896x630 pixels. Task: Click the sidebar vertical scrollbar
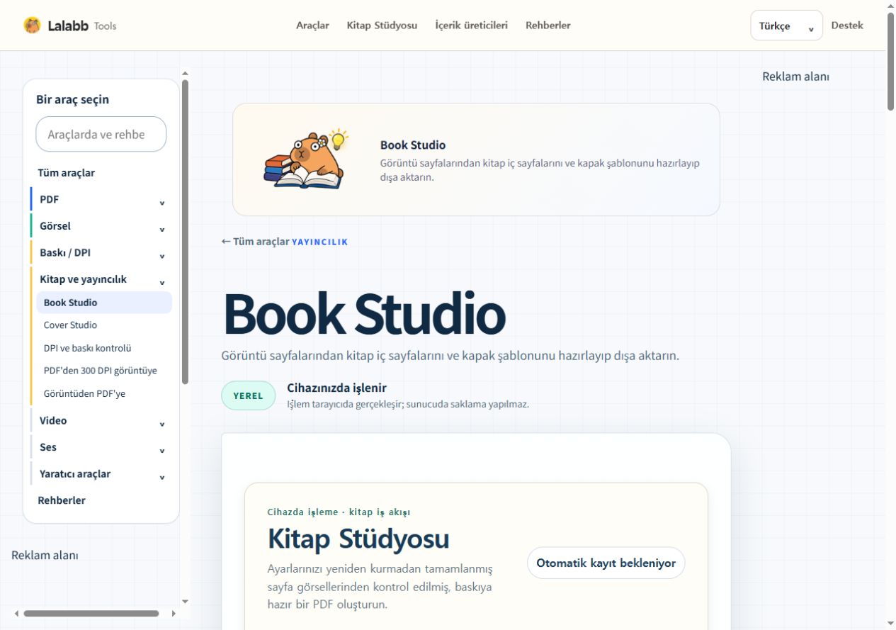point(185,231)
